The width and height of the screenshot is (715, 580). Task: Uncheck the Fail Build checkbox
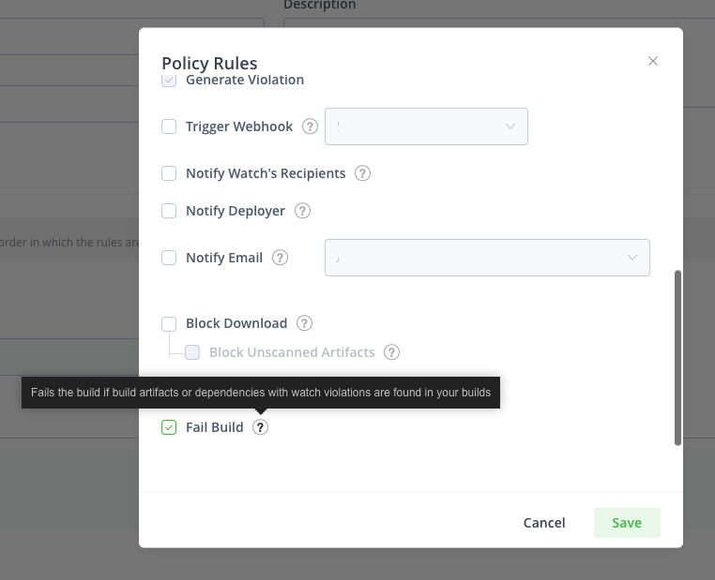(x=169, y=427)
